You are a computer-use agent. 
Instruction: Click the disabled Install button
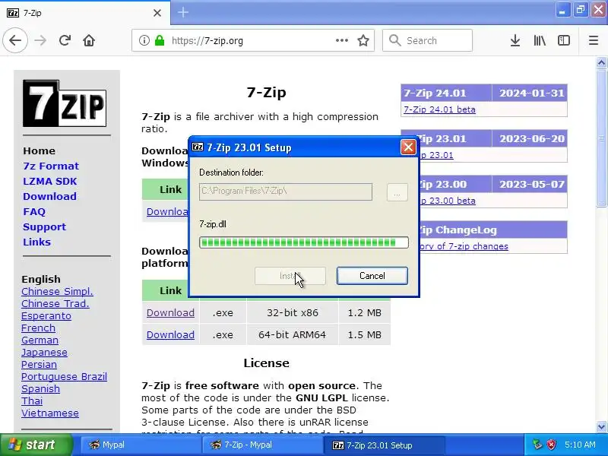pos(290,276)
